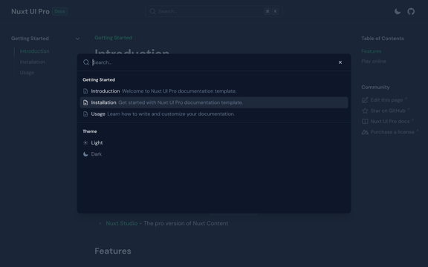Viewport: 428px width, 267px height.
Task: Click the magnifier icon in the search modal
Action: tap(86, 62)
